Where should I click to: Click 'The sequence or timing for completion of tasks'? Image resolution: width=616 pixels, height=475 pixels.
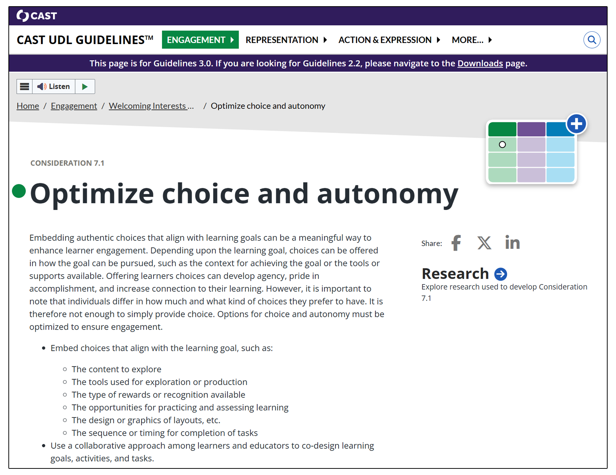click(164, 433)
